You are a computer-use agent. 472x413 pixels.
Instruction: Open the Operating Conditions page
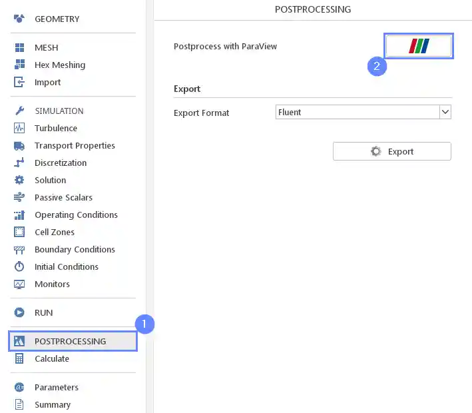coord(76,214)
